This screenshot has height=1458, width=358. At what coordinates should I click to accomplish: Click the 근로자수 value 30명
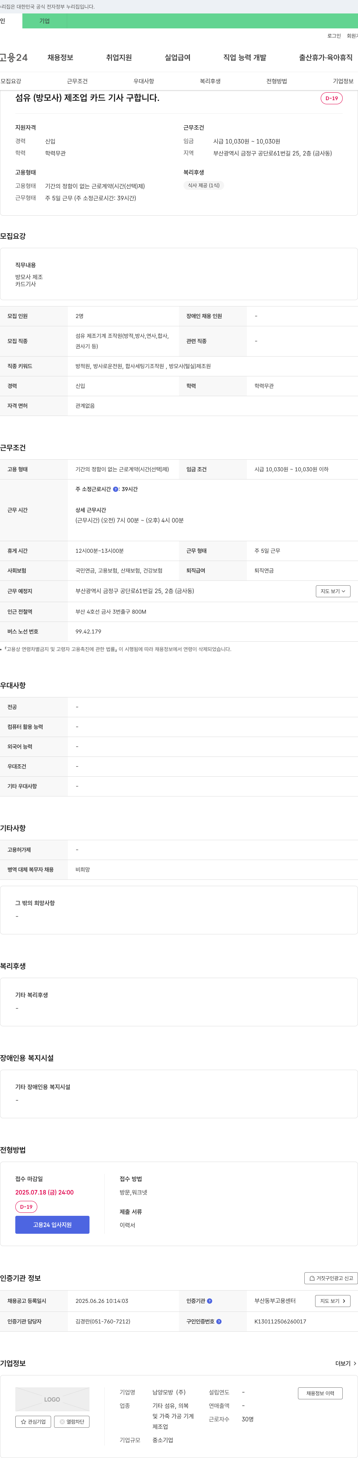tap(247, 1419)
